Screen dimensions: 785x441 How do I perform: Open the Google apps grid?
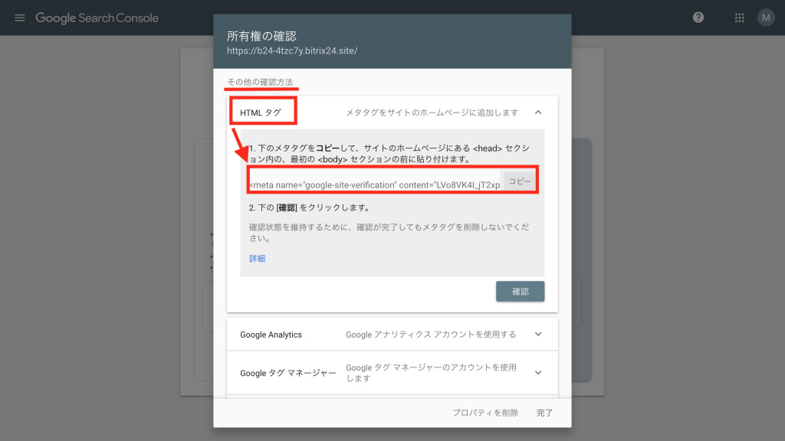click(x=740, y=18)
